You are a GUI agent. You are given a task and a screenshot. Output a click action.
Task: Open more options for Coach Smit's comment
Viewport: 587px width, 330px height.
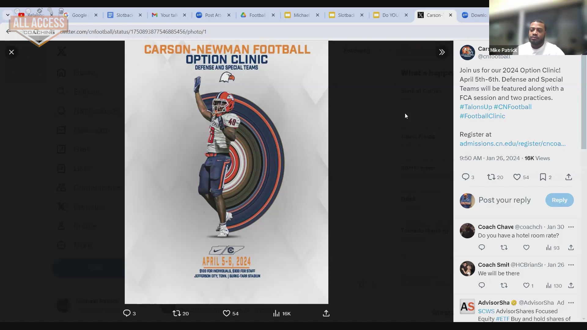571,265
